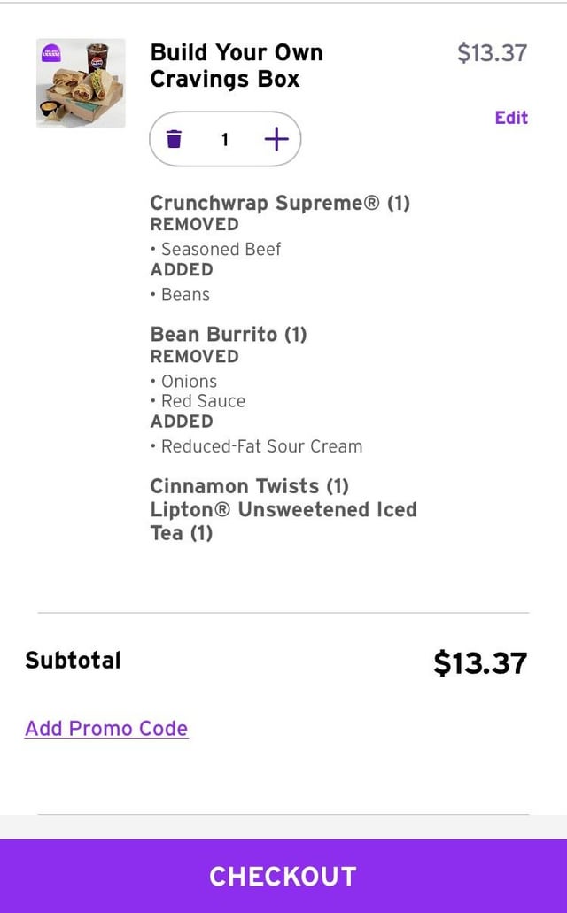Select Lipton® Unsweetened Iced Tea entry
The image size is (567, 913).
click(283, 521)
